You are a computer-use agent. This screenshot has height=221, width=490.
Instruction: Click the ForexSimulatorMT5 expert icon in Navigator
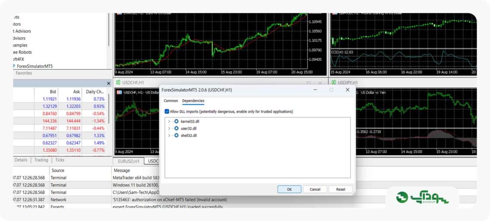click(14, 66)
